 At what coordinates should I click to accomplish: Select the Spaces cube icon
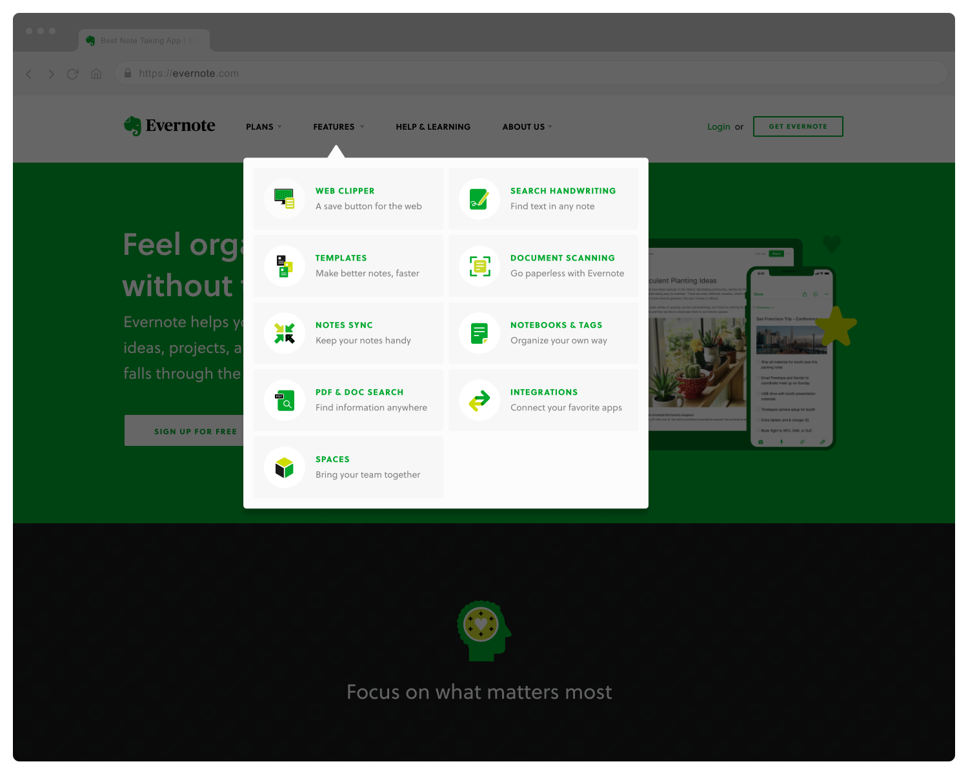tap(284, 467)
